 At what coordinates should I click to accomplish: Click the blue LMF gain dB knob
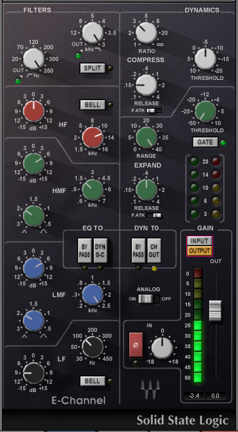point(33,268)
